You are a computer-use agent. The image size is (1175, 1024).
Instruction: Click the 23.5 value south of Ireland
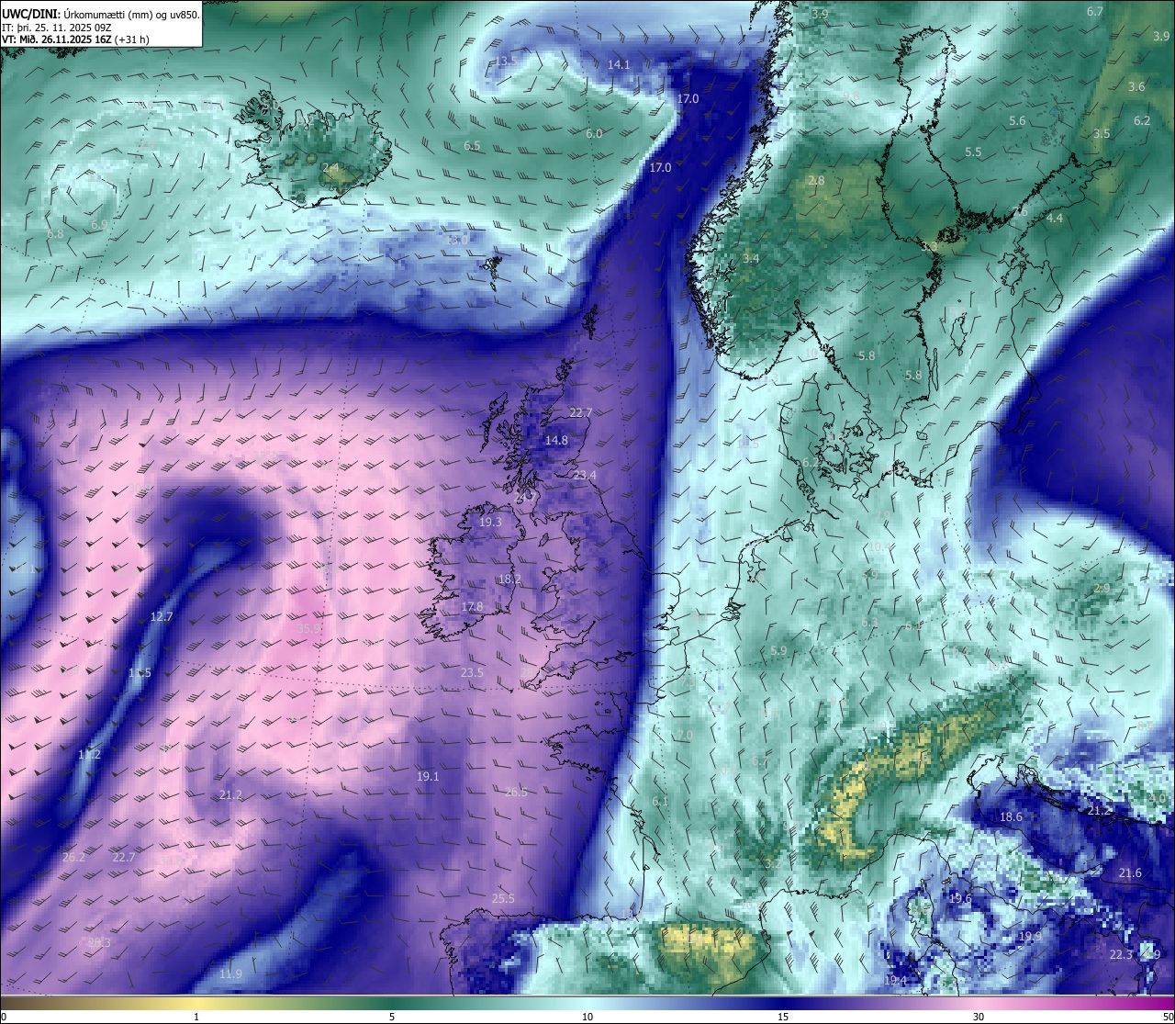(x=472, y=672)
